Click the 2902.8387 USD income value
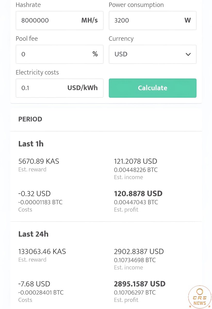 [x=139, y=252]
